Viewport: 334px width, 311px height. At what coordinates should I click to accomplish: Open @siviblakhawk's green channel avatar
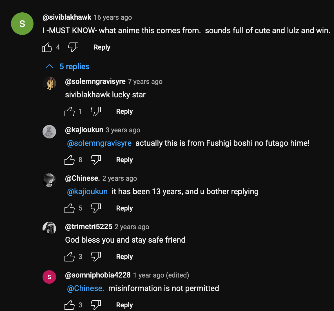tap(22, 24)
